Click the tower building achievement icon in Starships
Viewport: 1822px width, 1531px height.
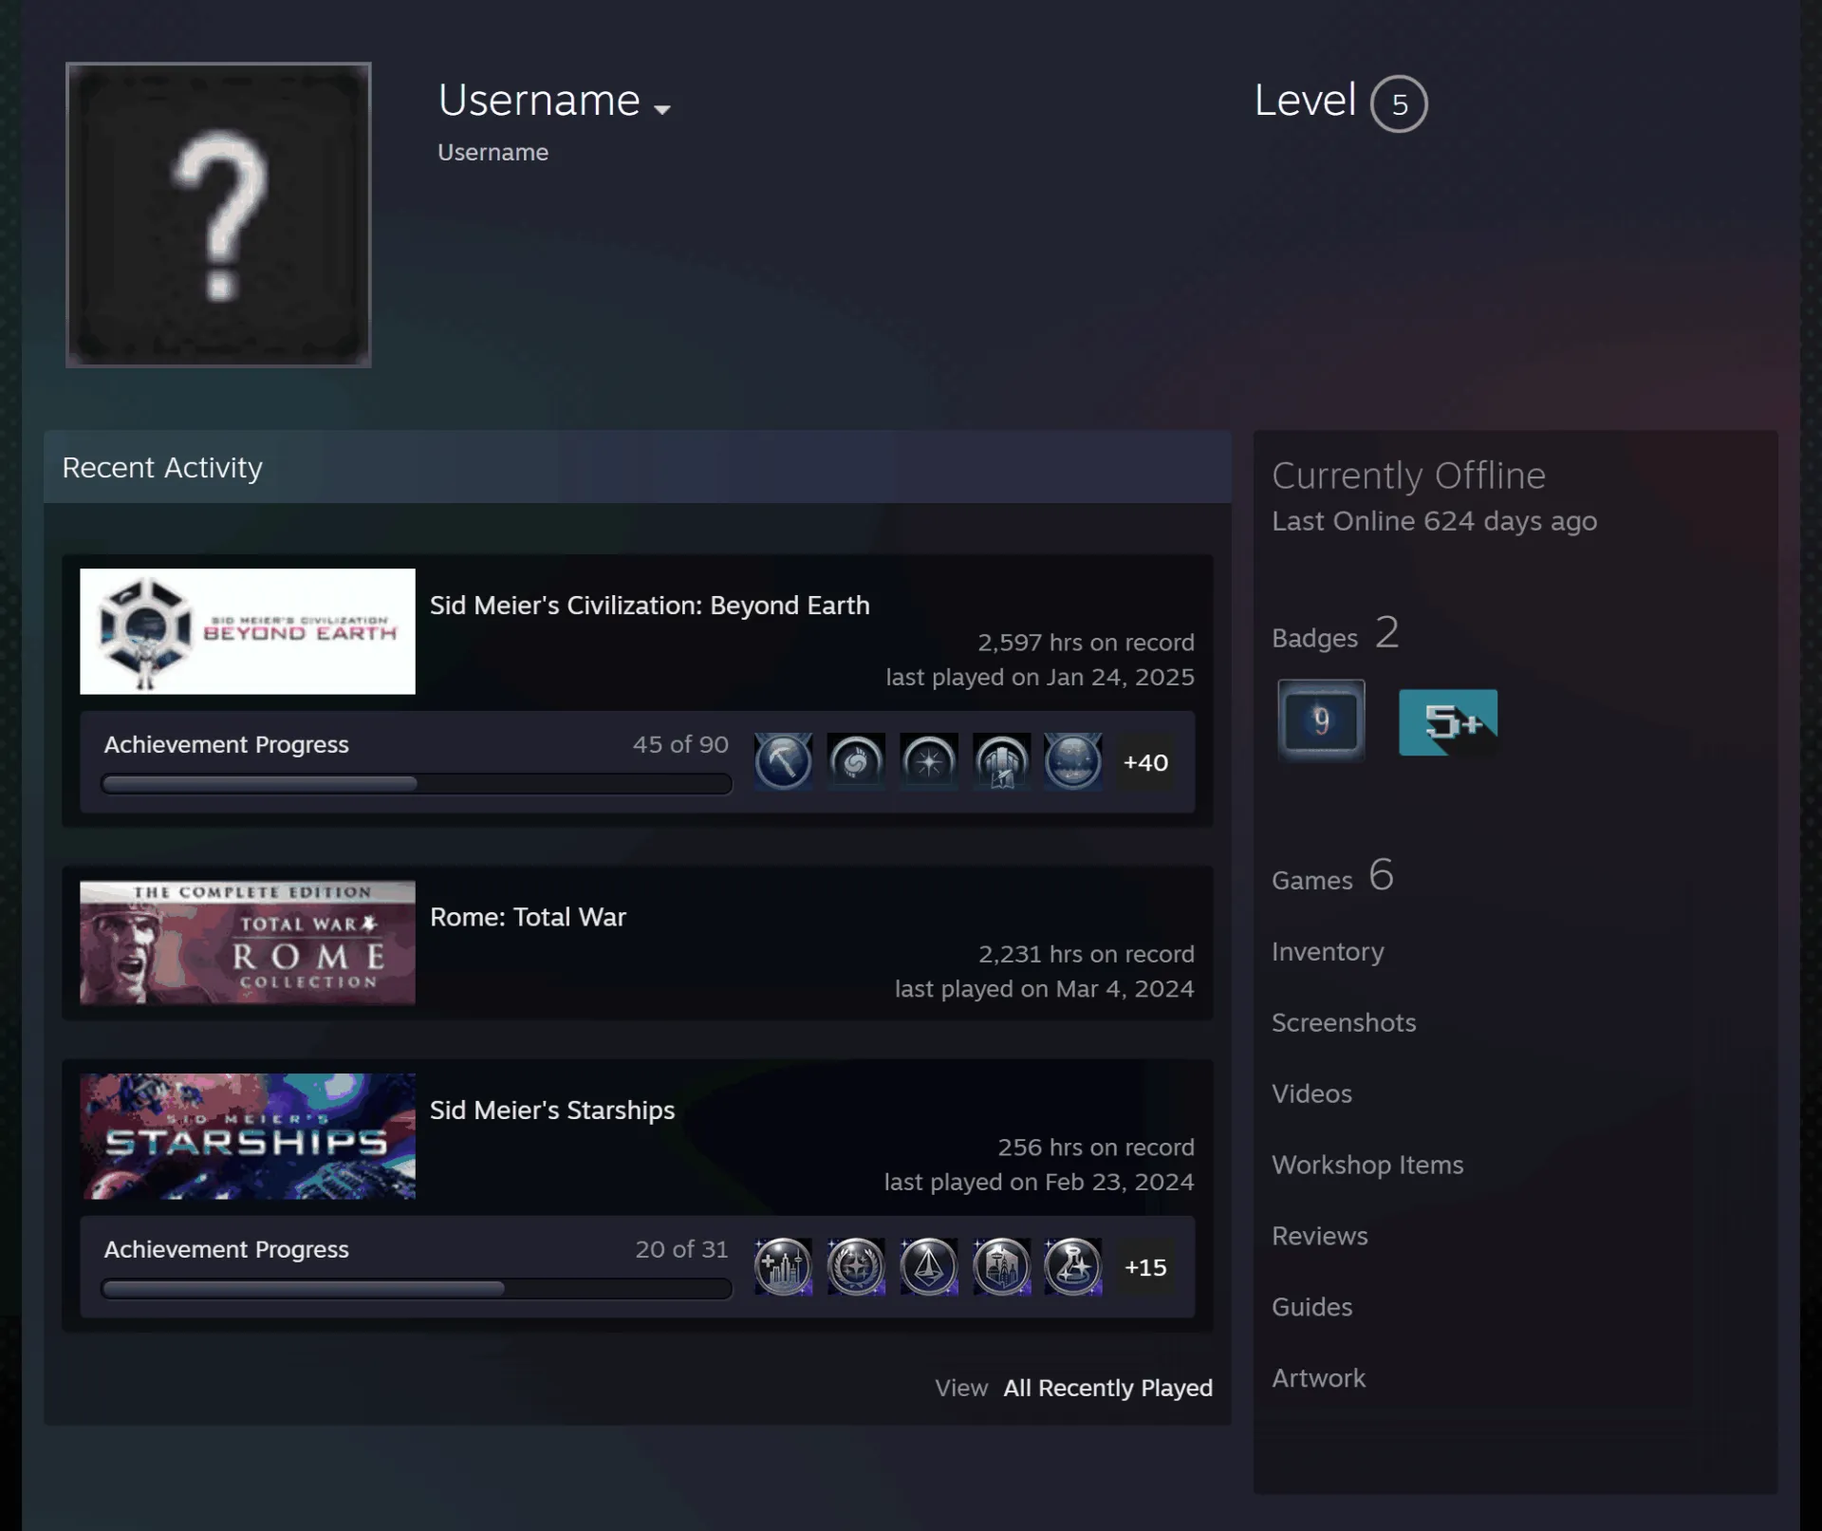1001,1266
